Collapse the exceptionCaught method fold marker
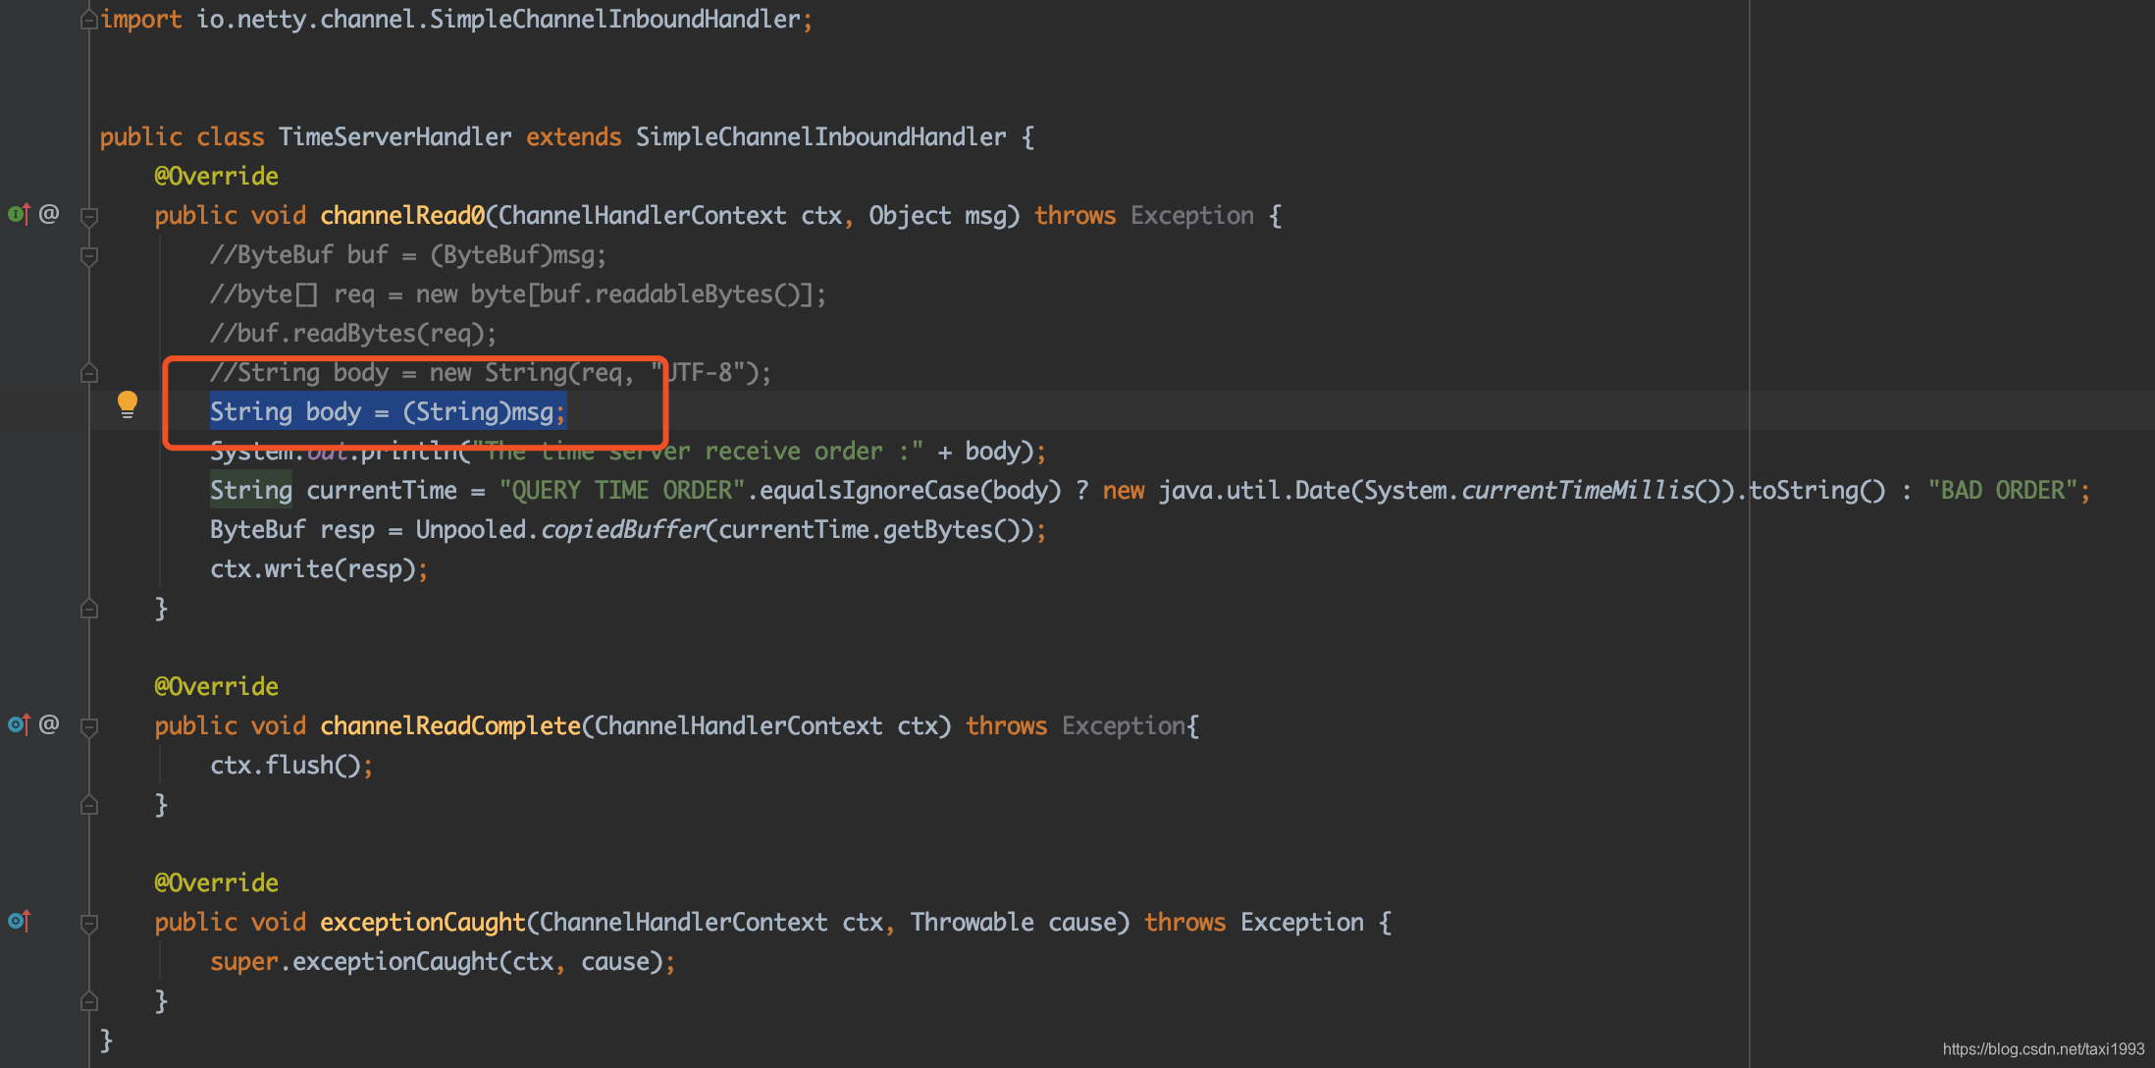Image resolution: width=2155 pixels, height=1068 pixels. click(x=89, y=923)
